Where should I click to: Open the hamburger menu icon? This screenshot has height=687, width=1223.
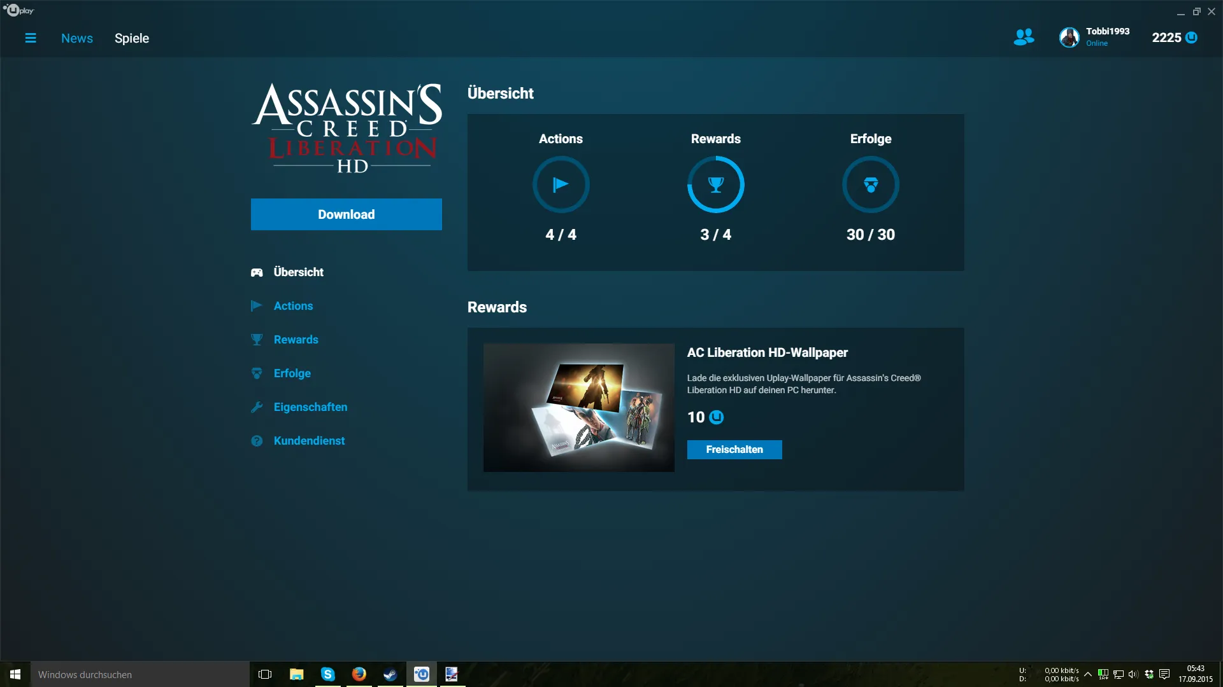click(x=30, y=38)
